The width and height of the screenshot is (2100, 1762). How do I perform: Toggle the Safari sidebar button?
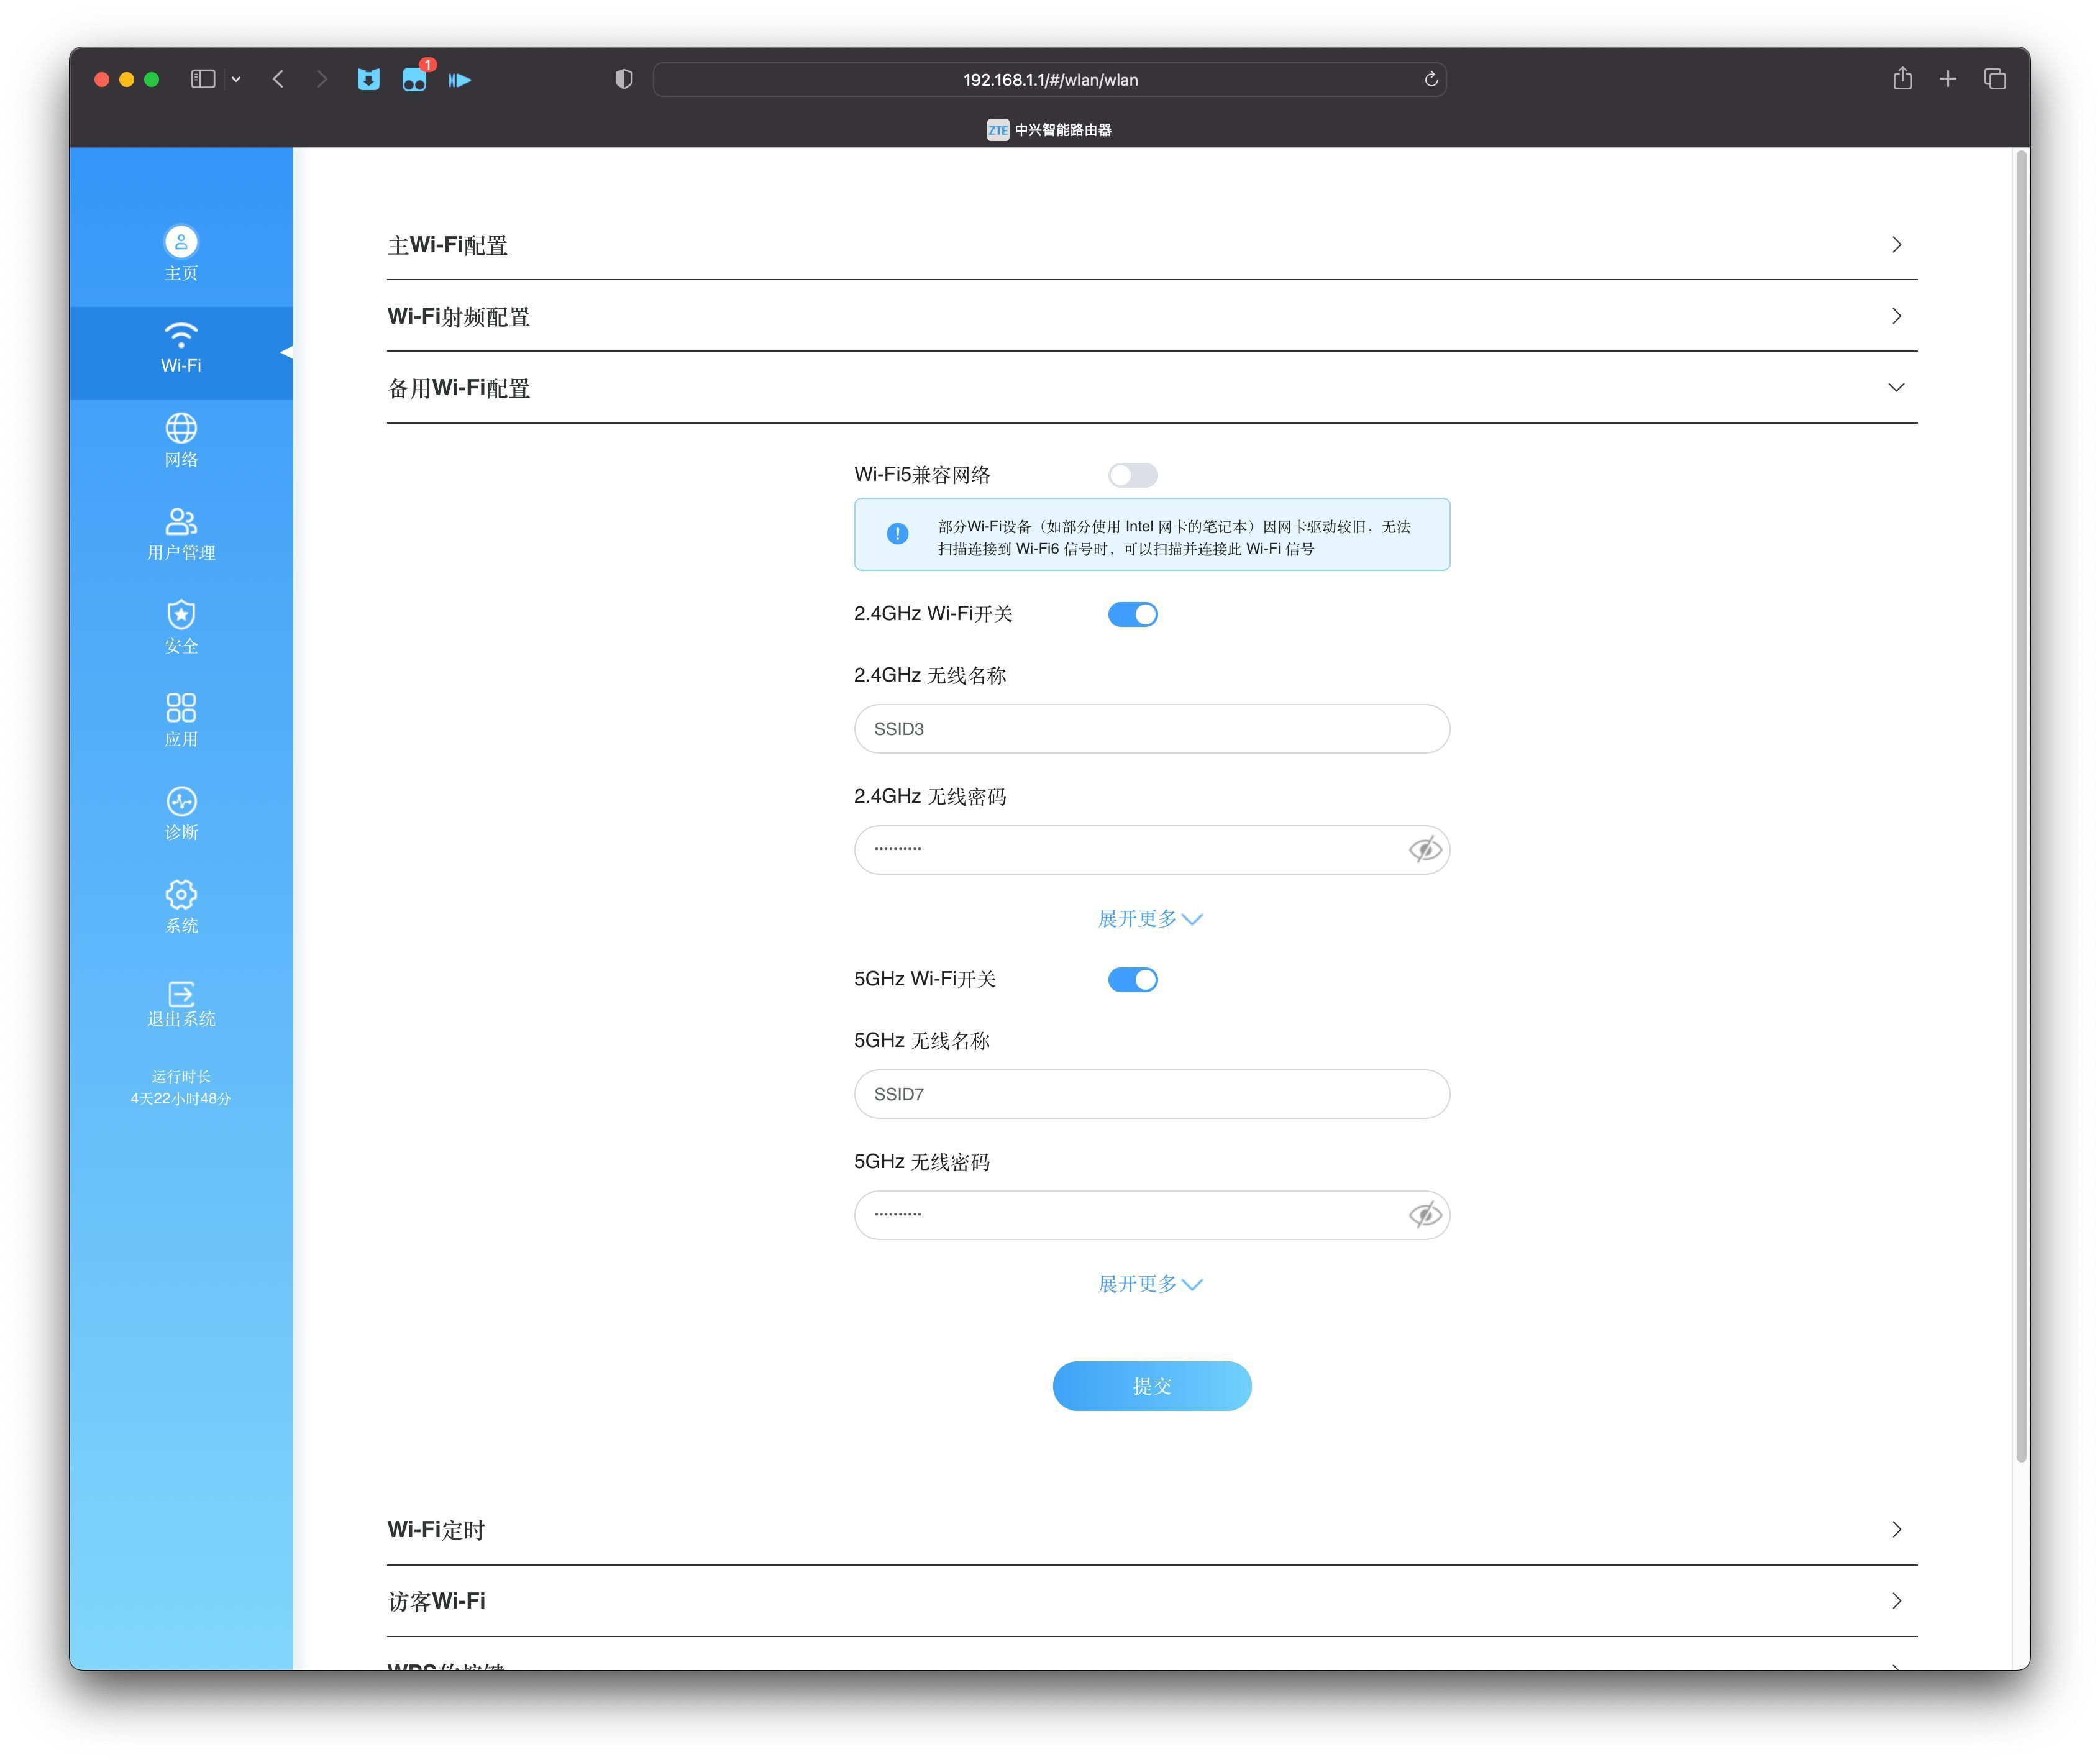pyautogui.click(x=203, y=79)
